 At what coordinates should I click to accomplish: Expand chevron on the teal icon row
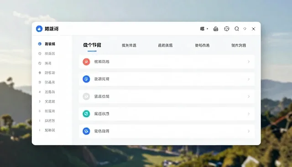coord(249,114)
